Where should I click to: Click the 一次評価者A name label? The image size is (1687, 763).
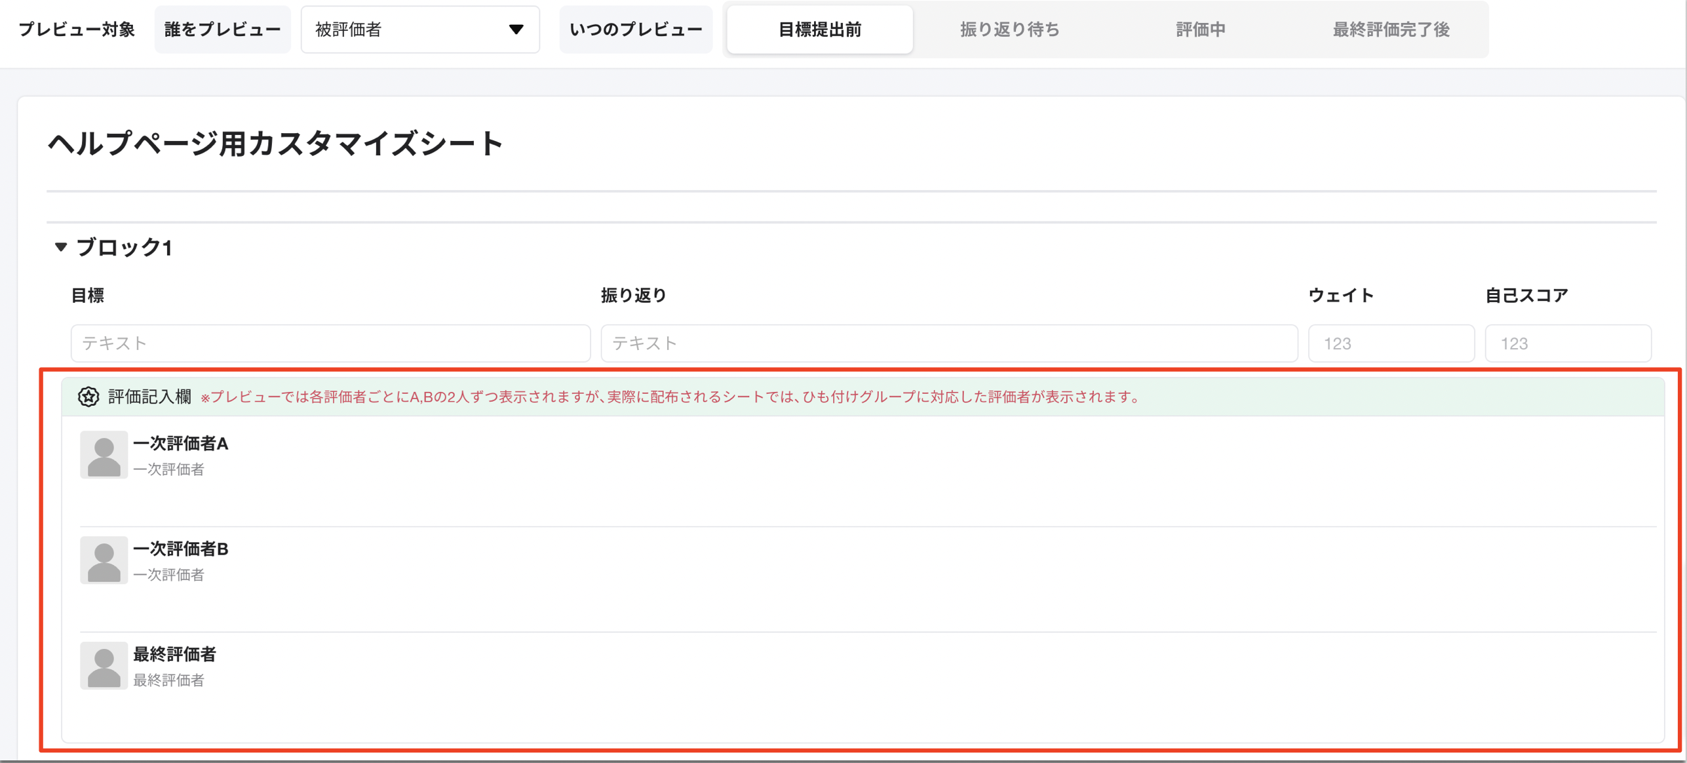point(180,444)
